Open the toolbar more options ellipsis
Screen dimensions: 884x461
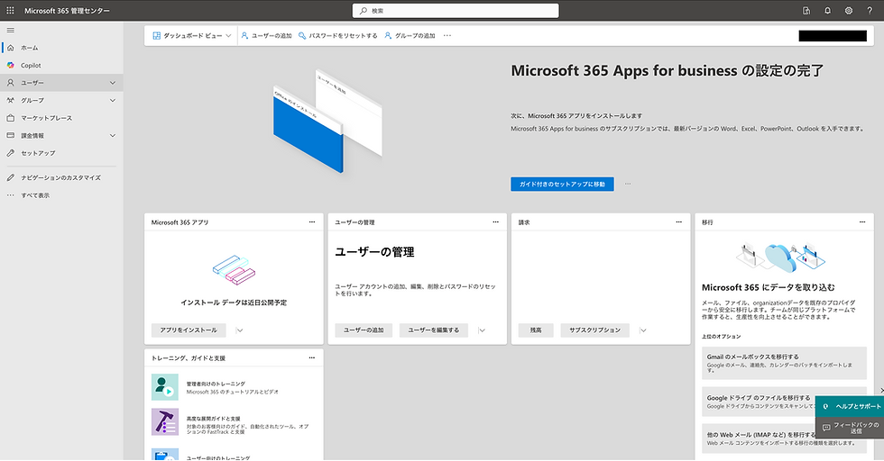tap(447, 35)
